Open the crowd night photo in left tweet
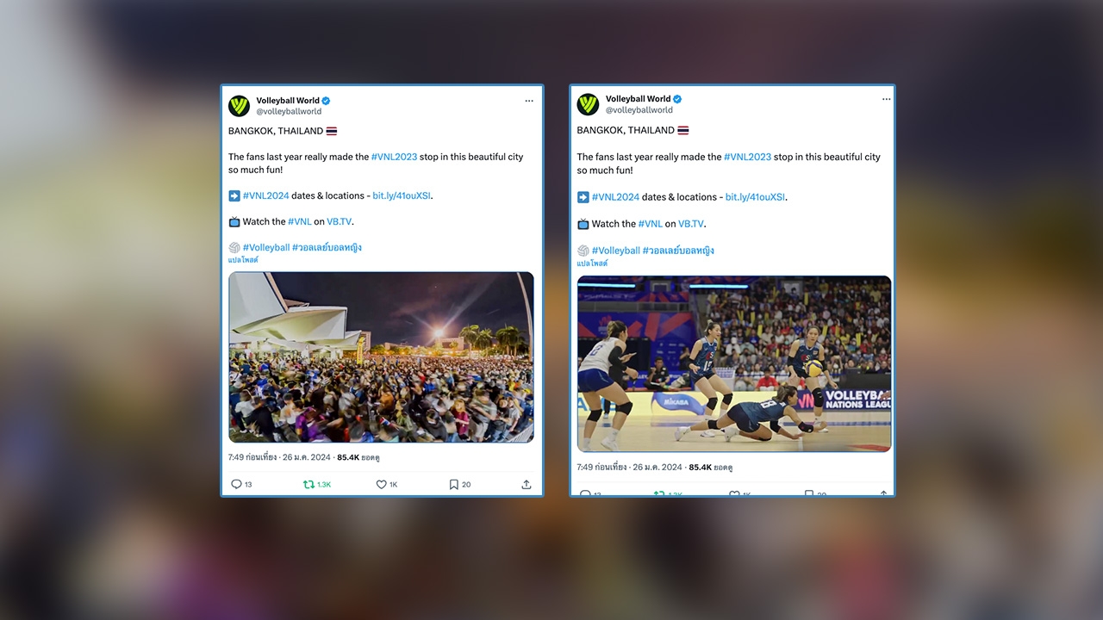This screenshot has height=620, width=1103. 381,357
